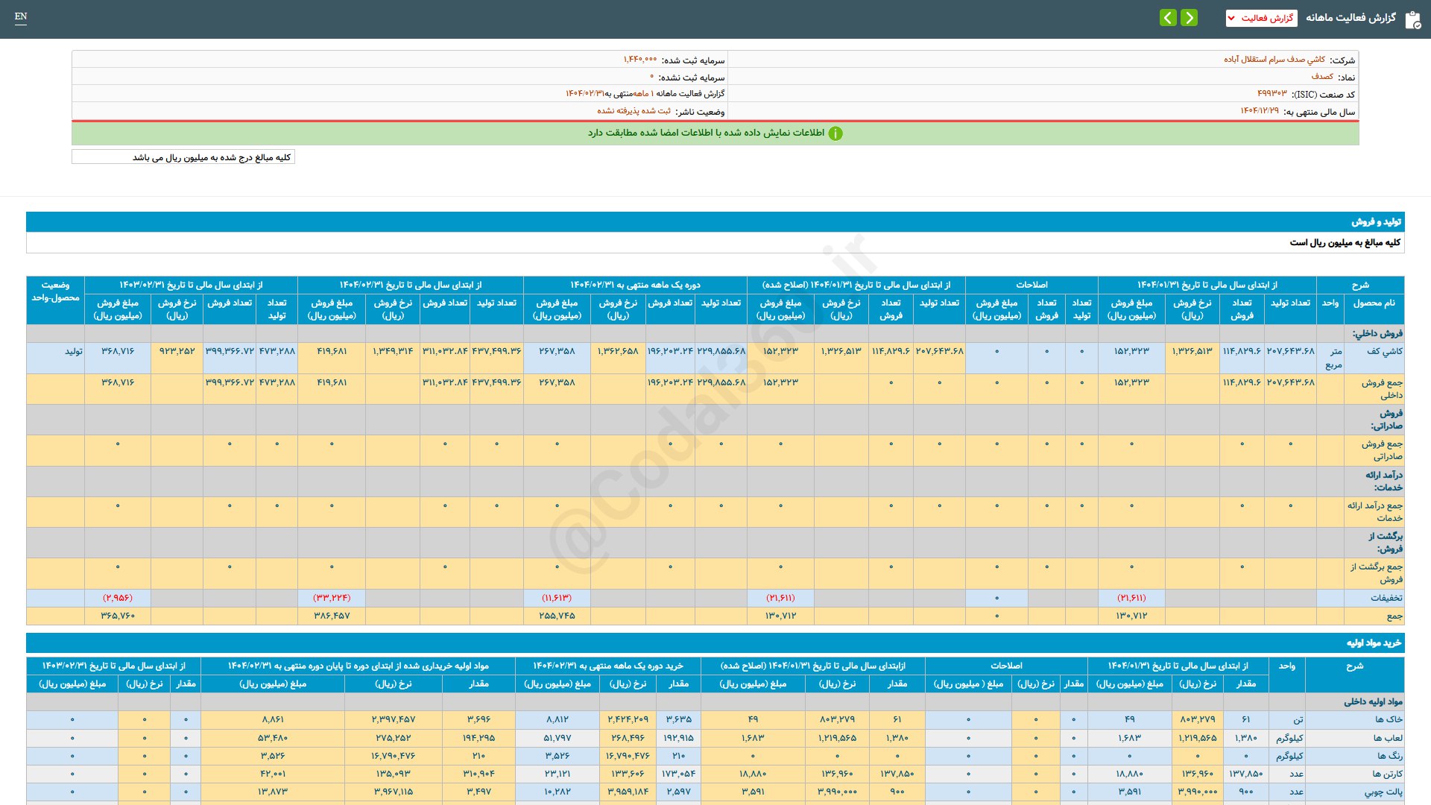Click the کاشي کف product row name
Screen dimensions: 1431x805
click(1384, 351)
